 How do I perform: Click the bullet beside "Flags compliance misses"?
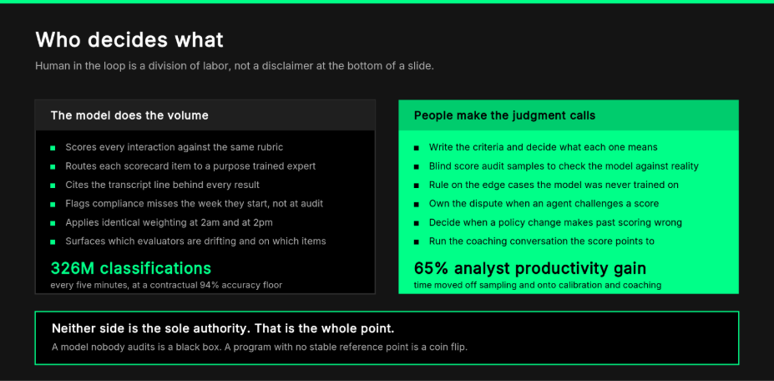[53, 204]
